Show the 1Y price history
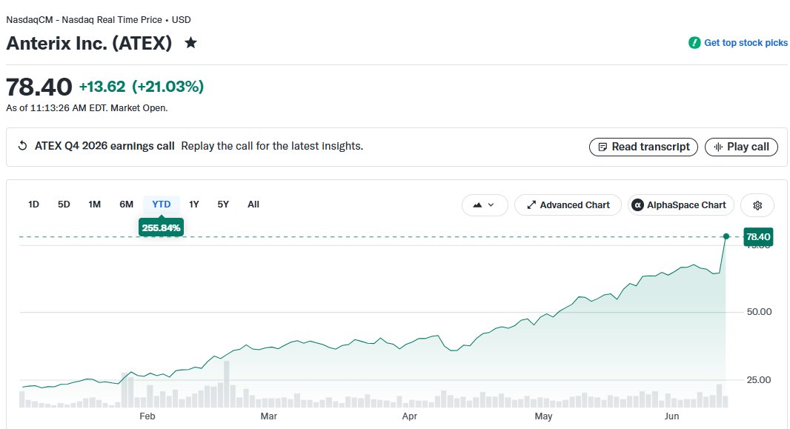790x429 pixels. 194,204
